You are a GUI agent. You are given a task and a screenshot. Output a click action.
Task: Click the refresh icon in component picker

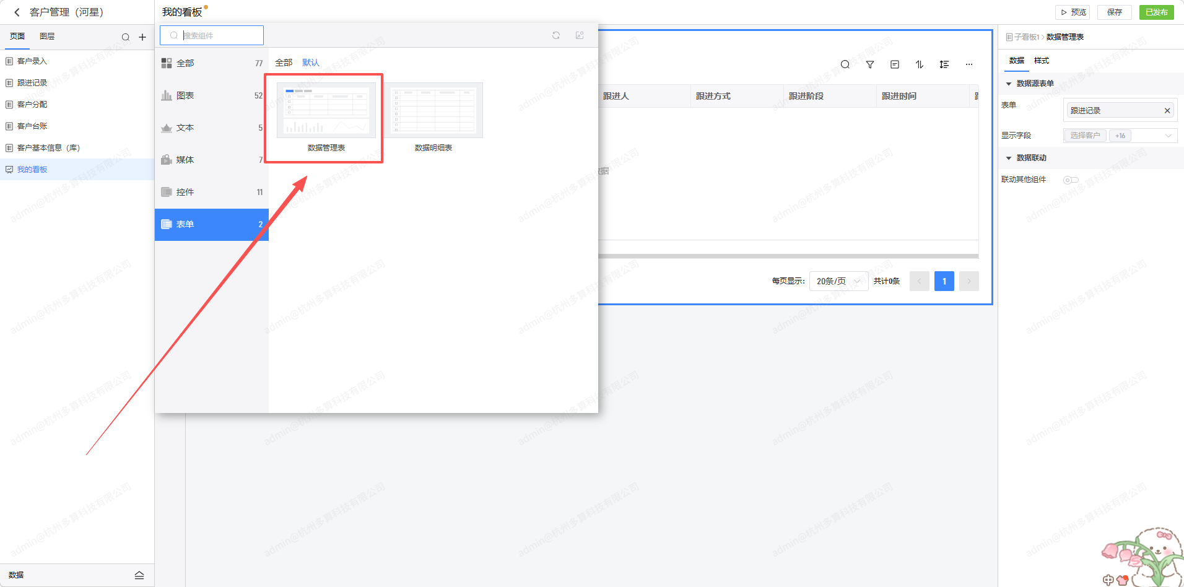[x=556, y=35]
